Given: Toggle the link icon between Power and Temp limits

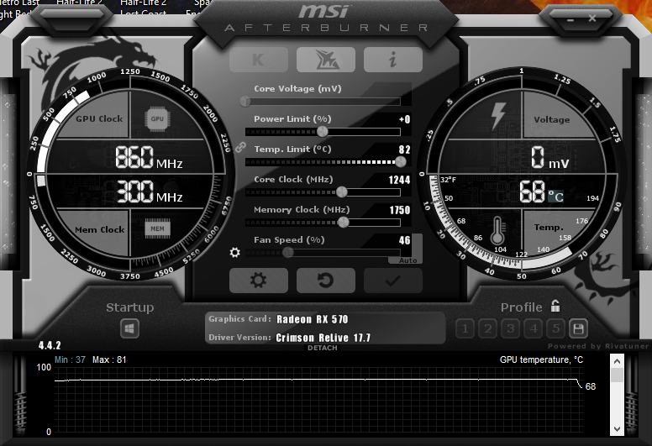Looking at the screenshot, I should (x=240, y=147).
